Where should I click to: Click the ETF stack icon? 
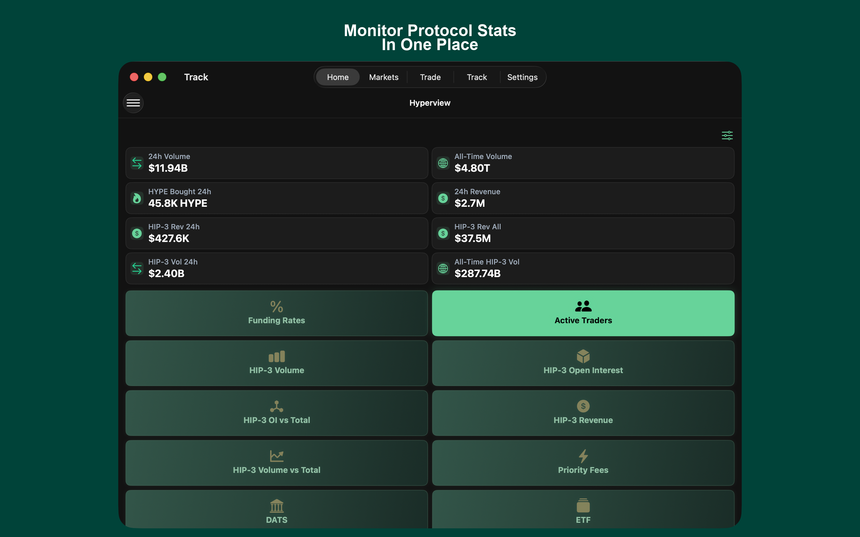coord(583,506)
